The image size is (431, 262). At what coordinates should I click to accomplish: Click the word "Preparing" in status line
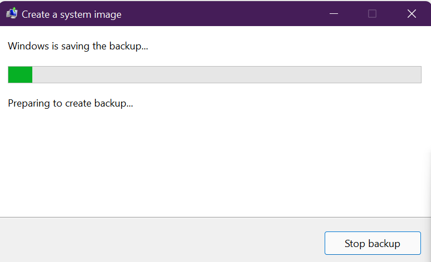(28, 103)
